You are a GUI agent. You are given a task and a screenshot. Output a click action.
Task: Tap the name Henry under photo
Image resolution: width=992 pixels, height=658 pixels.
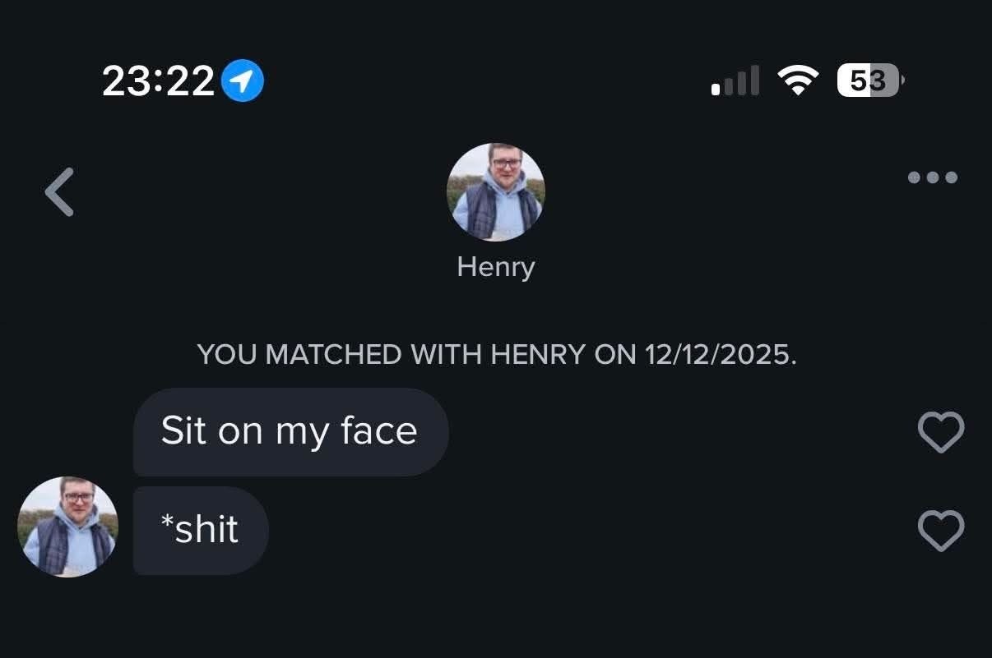pyautogui.click(x=495, y=267)
